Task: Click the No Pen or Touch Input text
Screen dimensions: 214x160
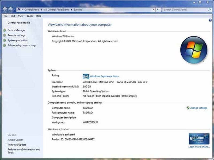Action: (x=110, y=96)
